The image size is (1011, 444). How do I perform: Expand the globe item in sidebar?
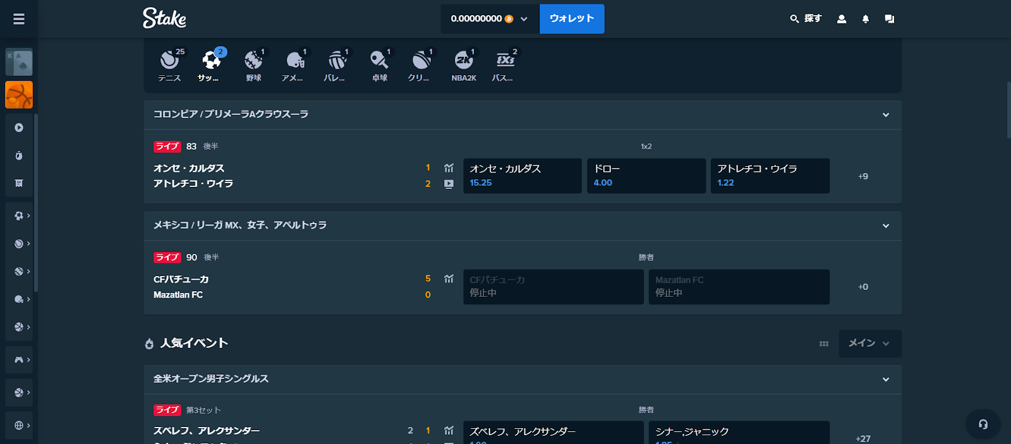(22, 425)
